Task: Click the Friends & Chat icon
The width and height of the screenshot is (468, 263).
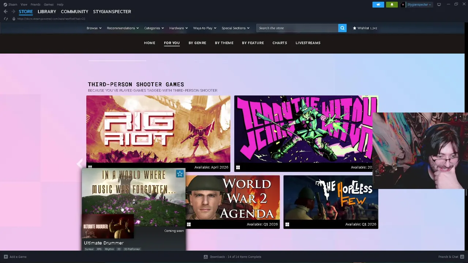Action: 462,257
